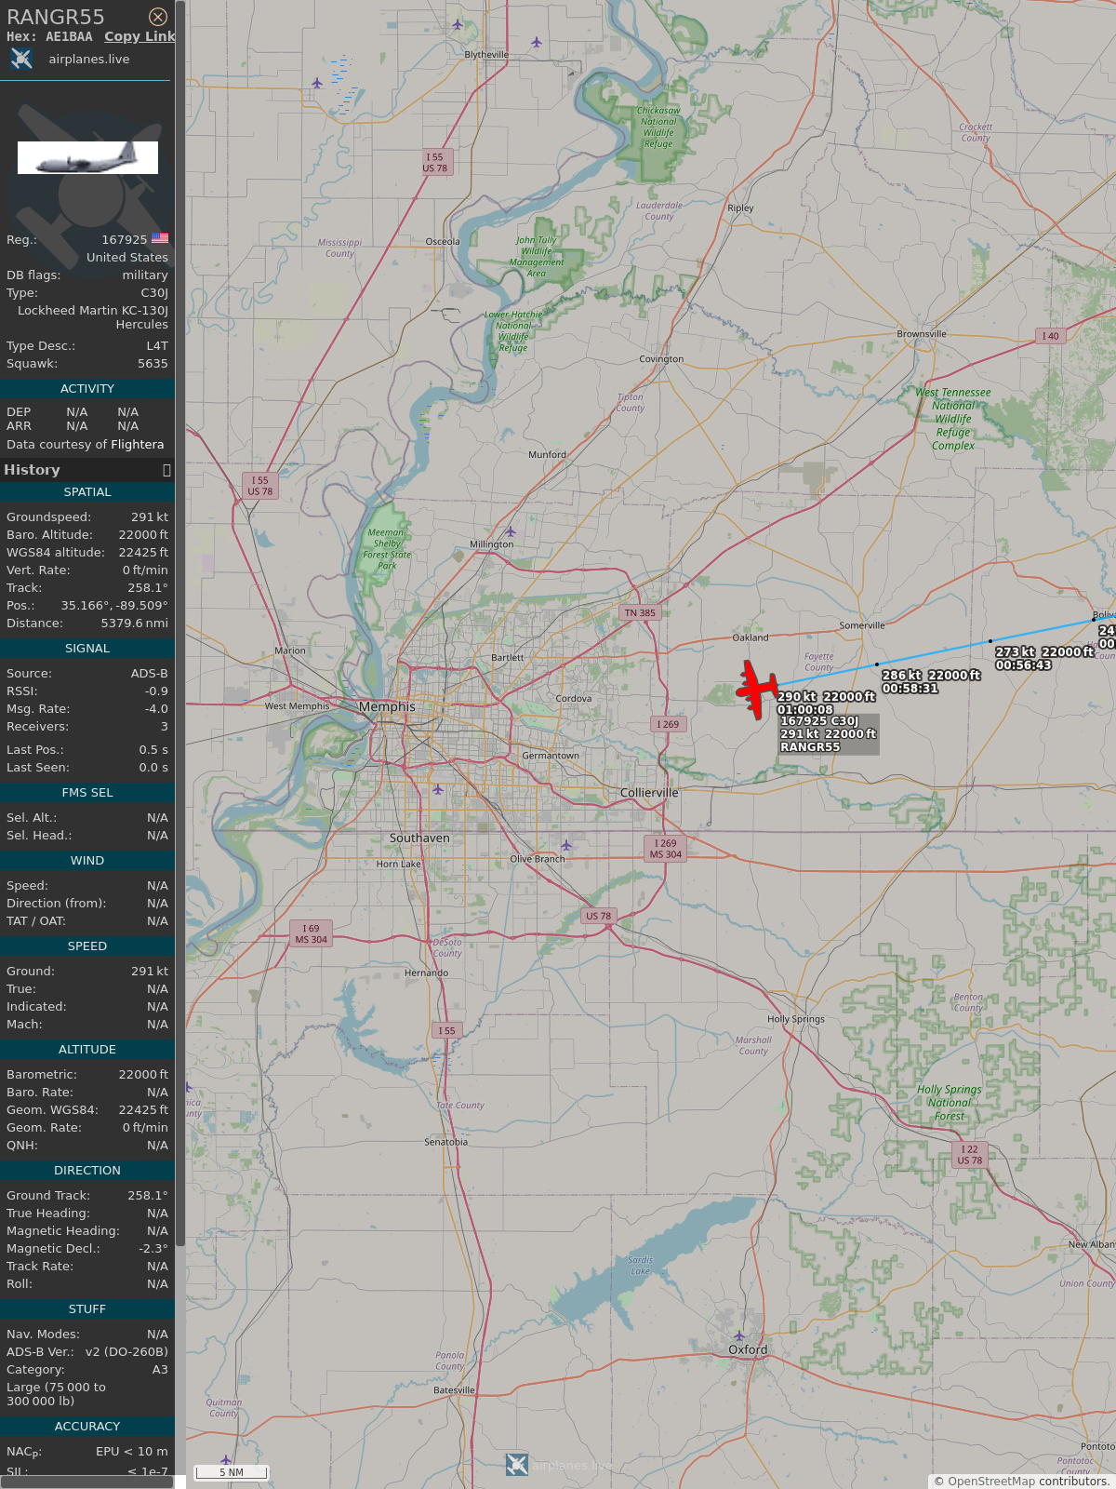Click track point at 00:58:31

pos(877,664)
